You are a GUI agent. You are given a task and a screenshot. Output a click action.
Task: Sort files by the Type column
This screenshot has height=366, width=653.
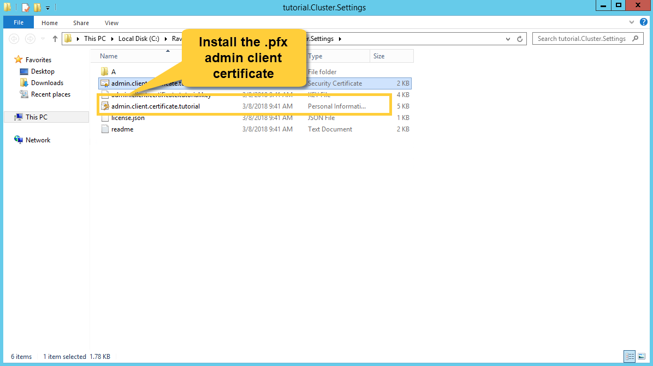coord(315,56)
